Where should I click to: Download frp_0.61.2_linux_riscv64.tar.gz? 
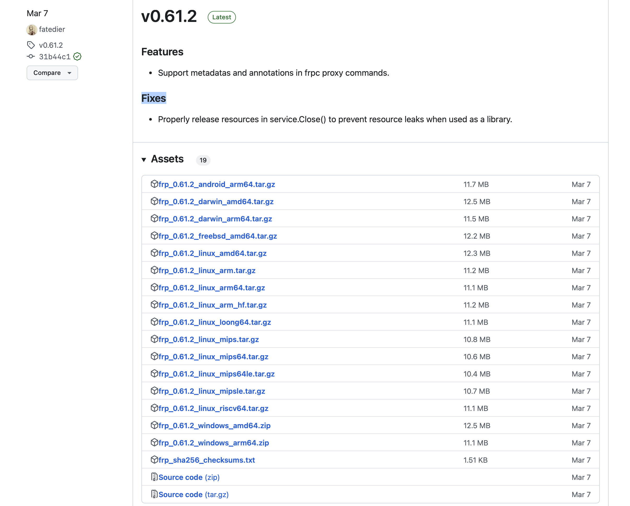click(213, 408)
